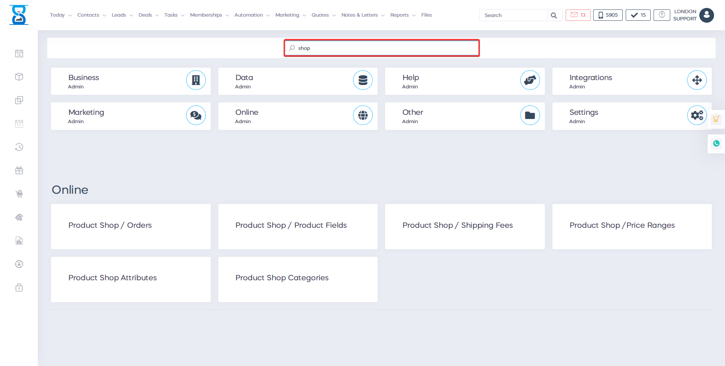Open the calendar icon in left sidebar

pyautogui.click(x=19, y=54)
